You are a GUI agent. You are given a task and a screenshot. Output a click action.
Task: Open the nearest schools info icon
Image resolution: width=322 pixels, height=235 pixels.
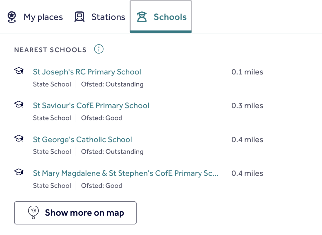point(99,49)
